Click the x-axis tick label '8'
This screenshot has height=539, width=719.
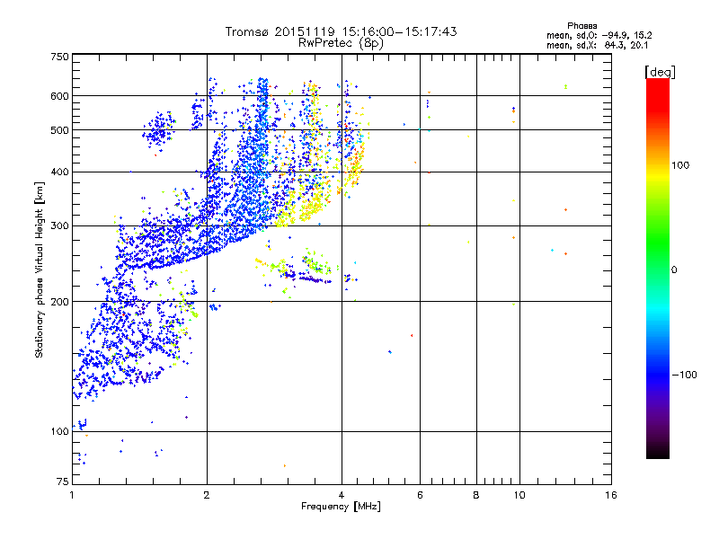476,495
